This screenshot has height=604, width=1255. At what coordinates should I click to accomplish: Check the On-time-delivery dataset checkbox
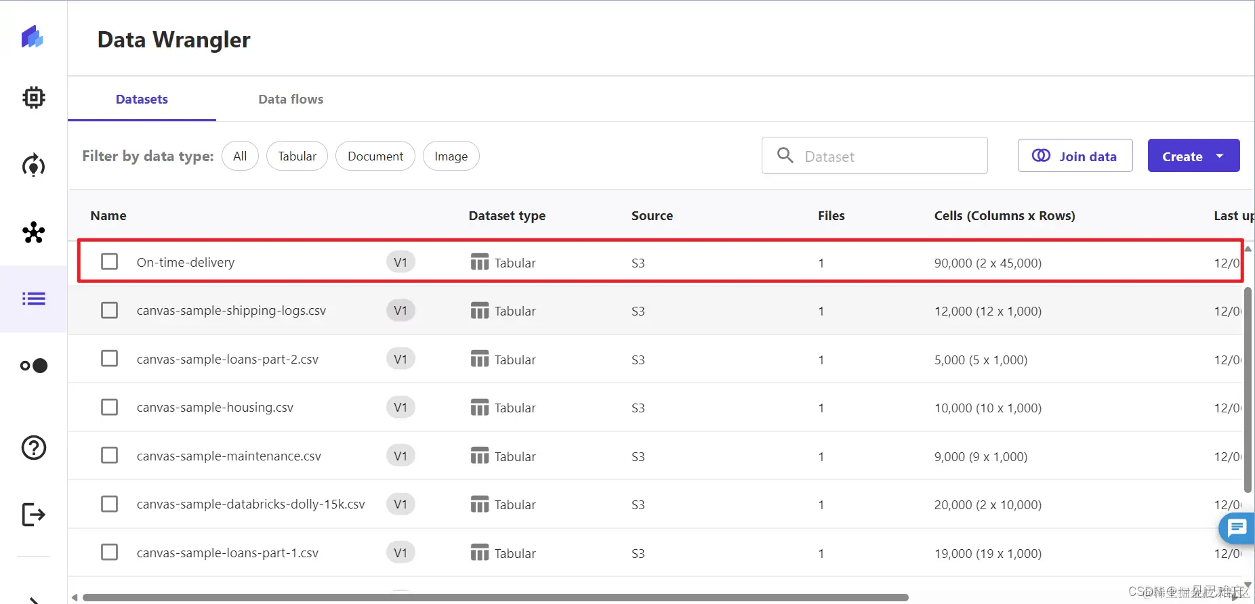coord(109,261)
